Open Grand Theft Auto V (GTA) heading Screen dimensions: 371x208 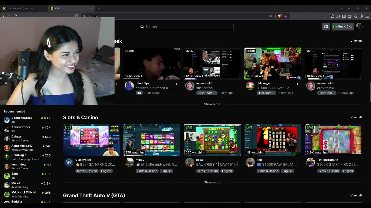[94, 196]
